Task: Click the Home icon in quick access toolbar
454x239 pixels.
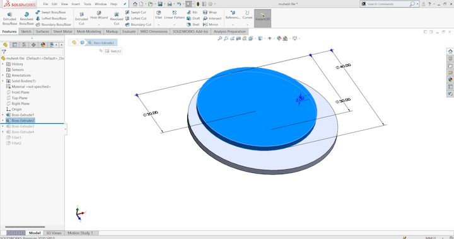Action: [x=135, y=4]
